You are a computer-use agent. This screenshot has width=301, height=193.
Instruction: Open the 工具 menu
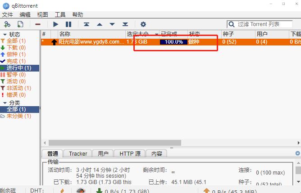coord(60,15)
